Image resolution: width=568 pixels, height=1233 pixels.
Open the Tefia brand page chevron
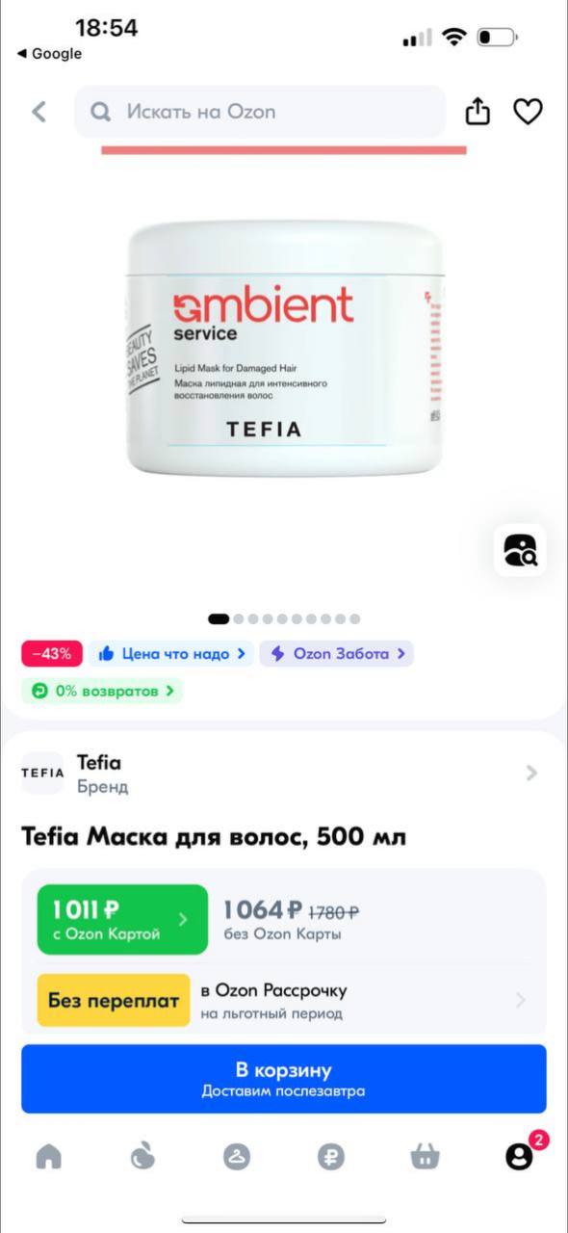[x=531, y=773]
